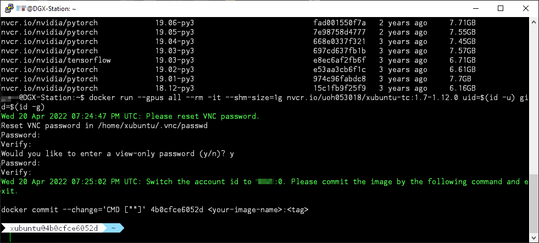Click the scrollbar track above the thumb
The height and width of the screenshot is (243, 539).
coord(534,110)
